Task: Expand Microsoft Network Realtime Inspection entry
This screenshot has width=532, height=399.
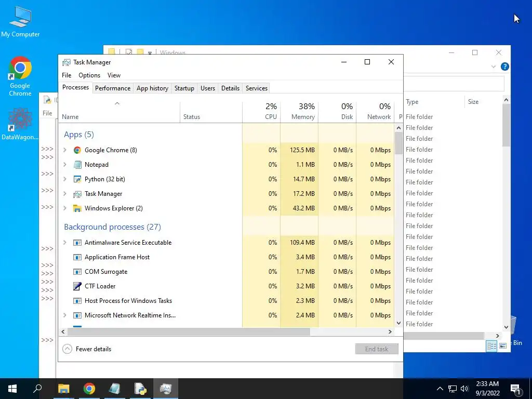Action: [x=65, y=315]
